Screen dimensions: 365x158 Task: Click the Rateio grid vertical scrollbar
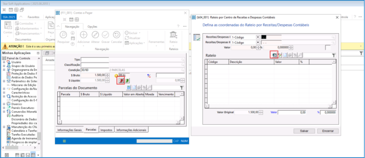pos(334,82)
